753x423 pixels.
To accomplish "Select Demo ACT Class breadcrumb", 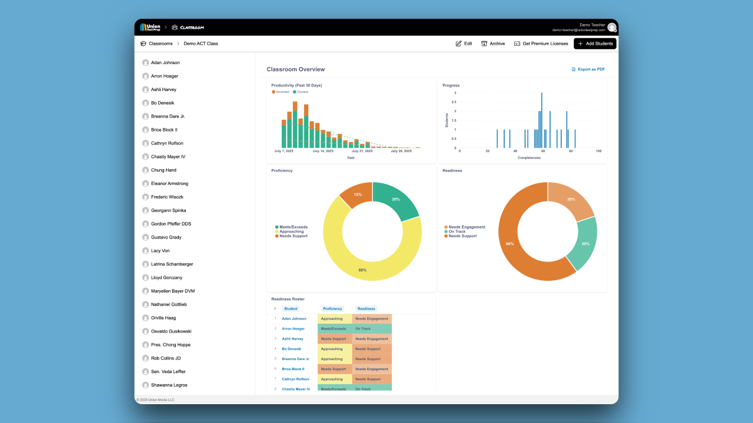I will [x=201, y=43].
